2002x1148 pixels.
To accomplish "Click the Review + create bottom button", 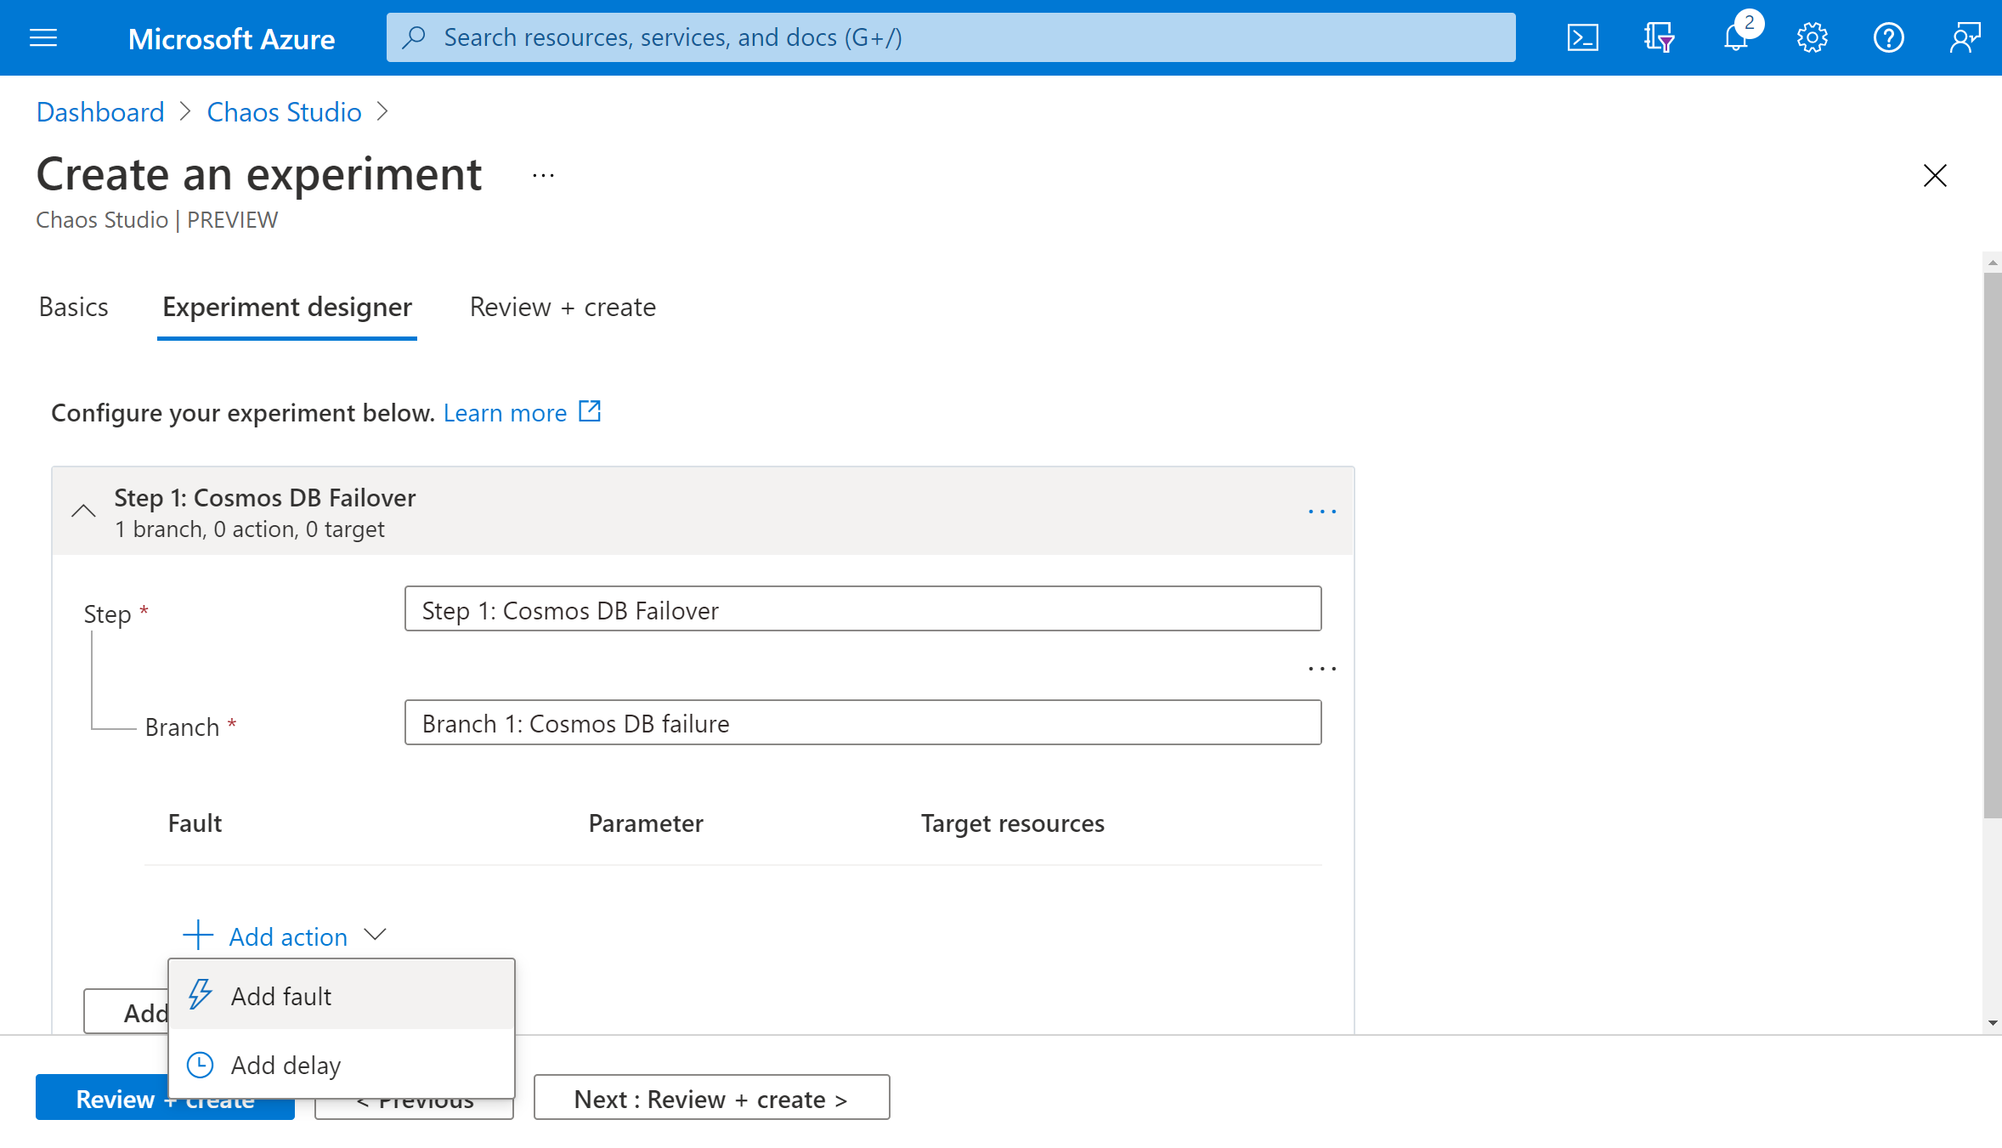I will (x=165, y=1097).
